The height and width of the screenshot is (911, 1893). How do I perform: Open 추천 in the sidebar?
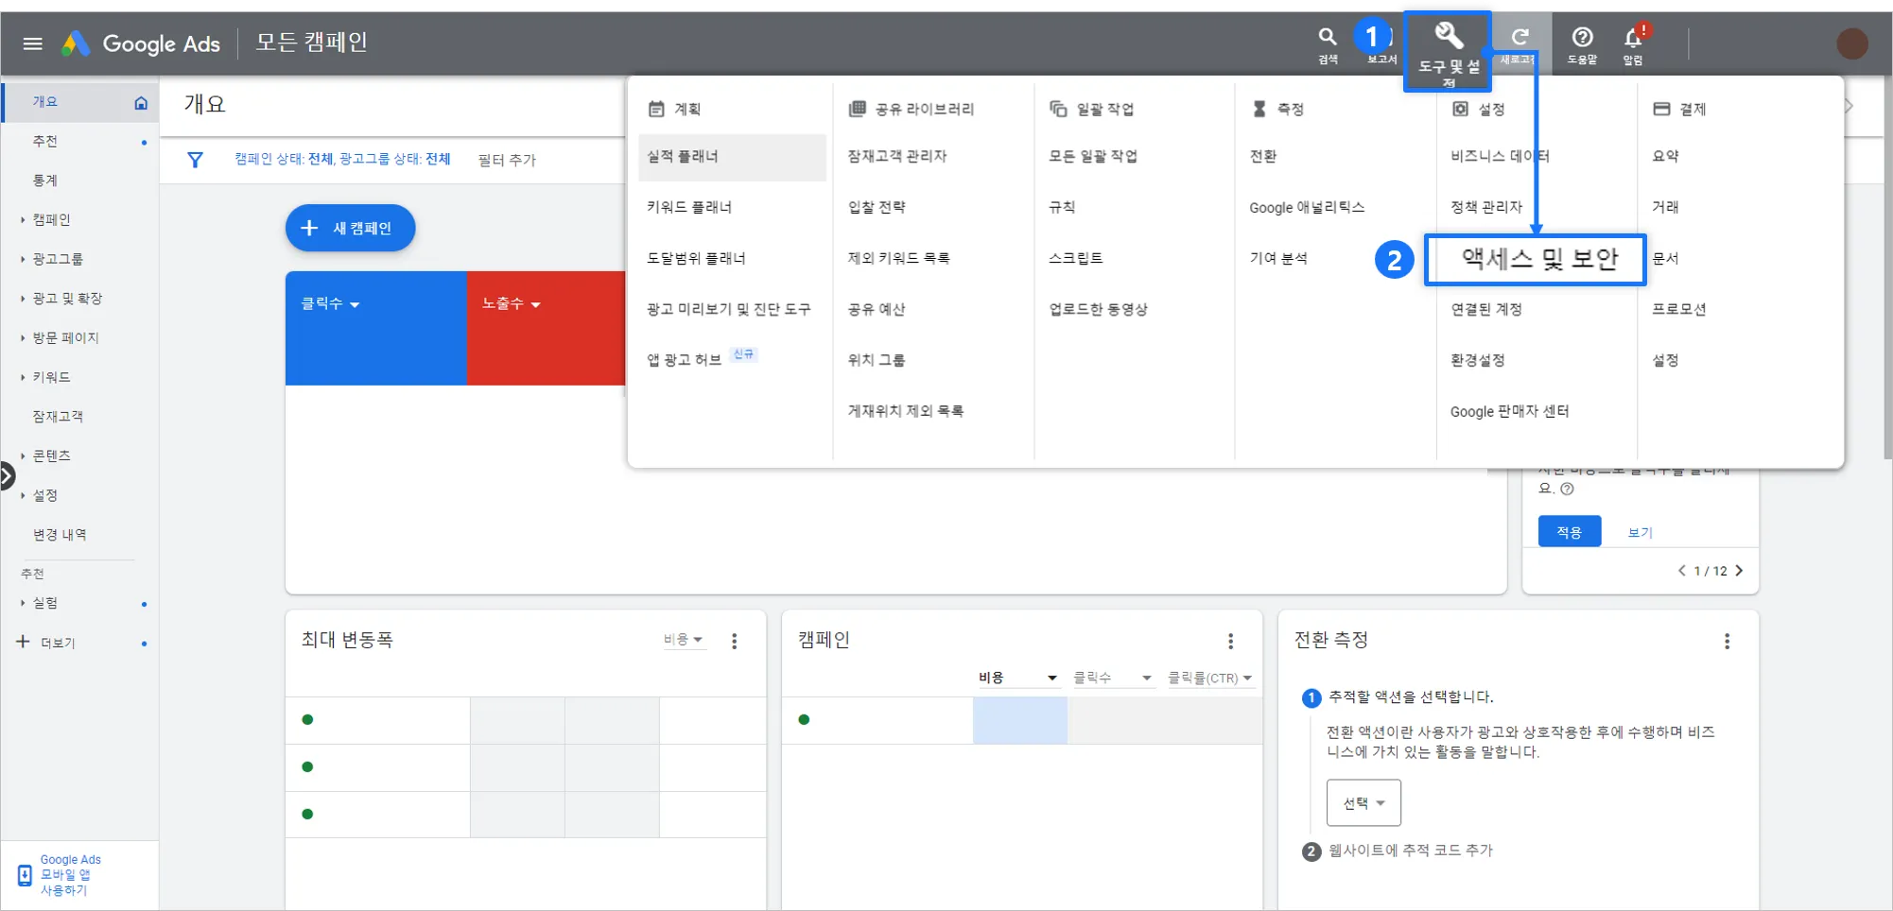[45, 141]
